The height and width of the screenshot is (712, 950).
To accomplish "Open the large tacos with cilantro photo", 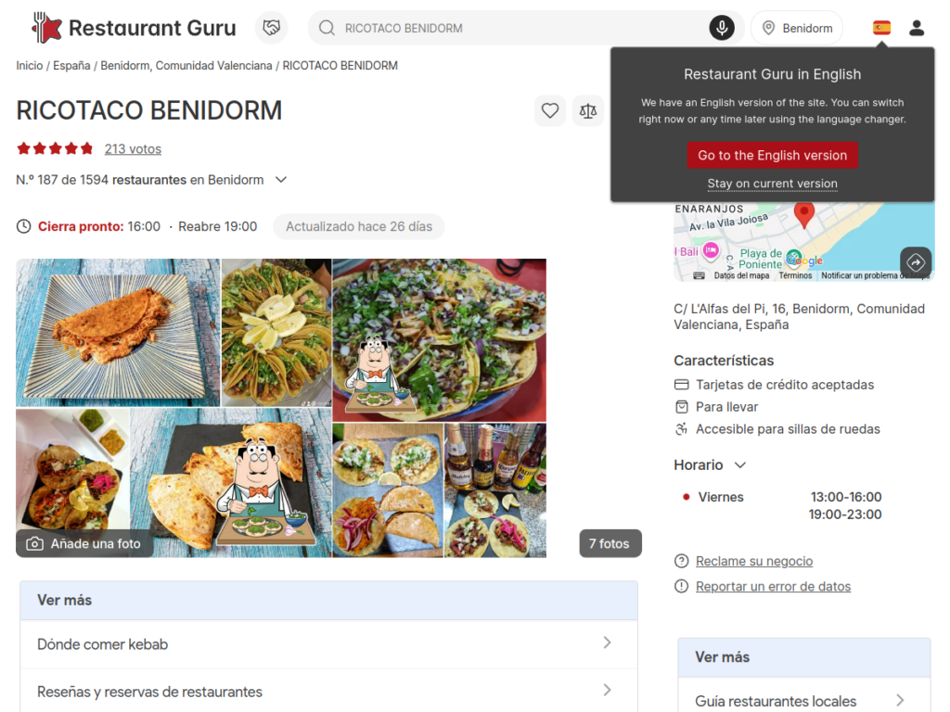I will (439, 339).
